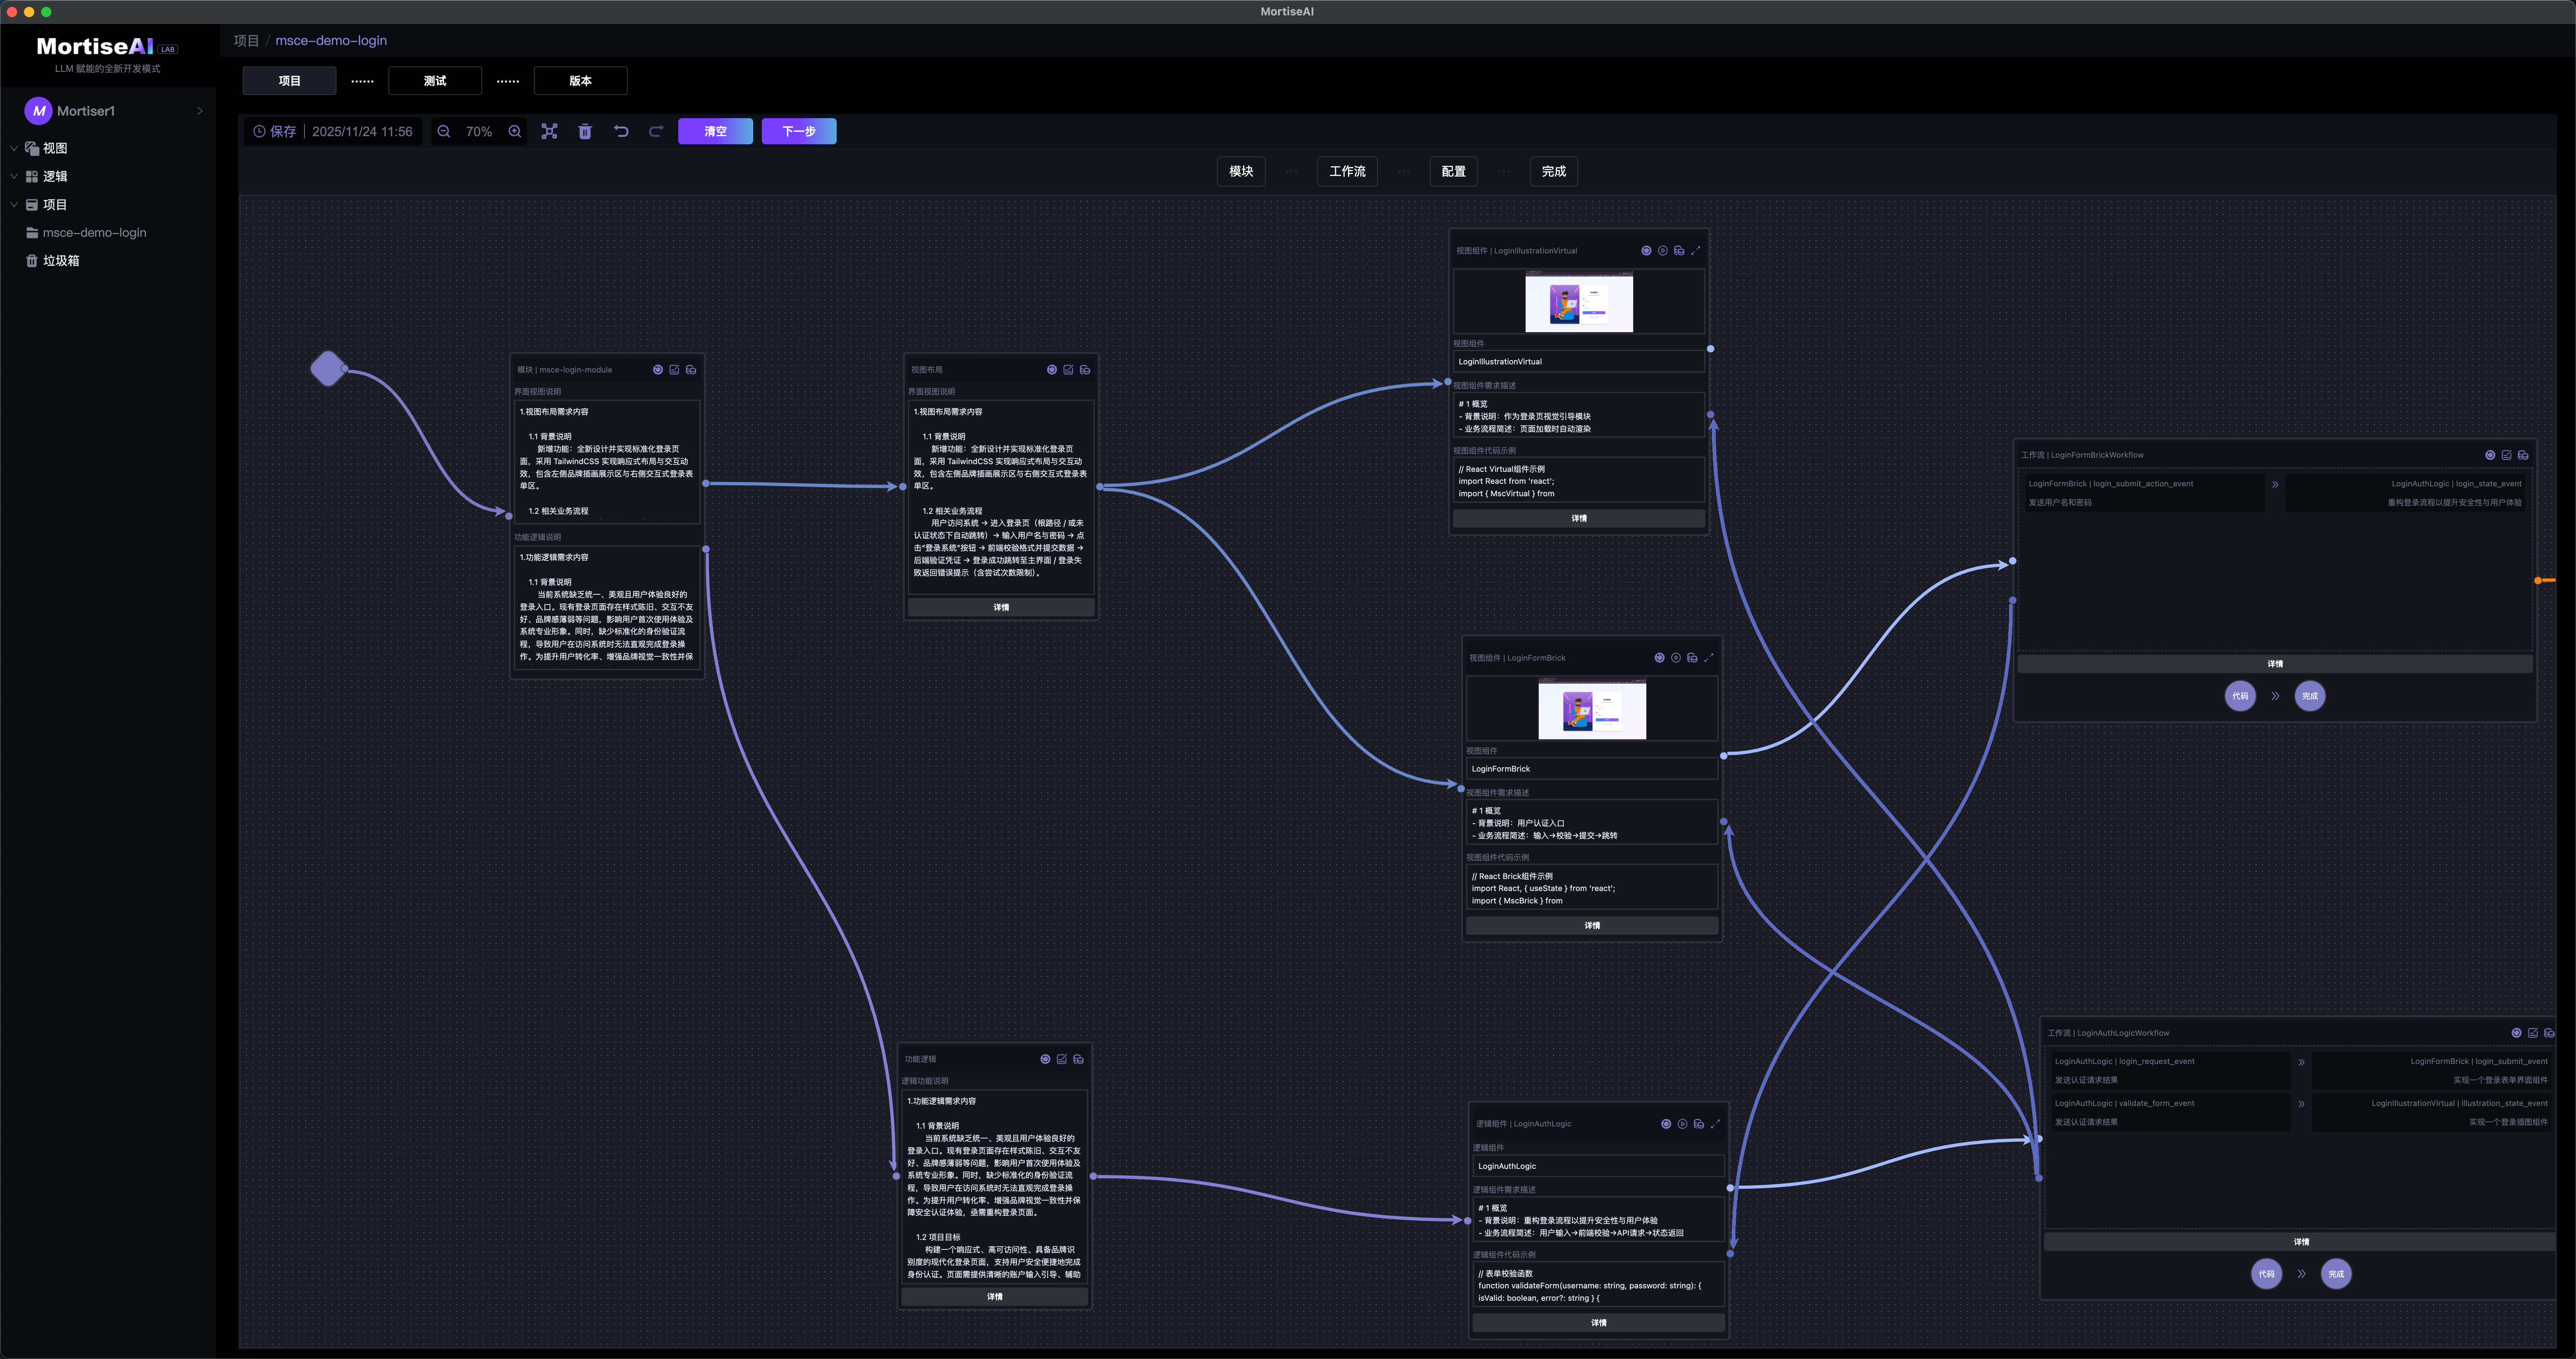2576x1359 pixels.
Task: Collapse the 逻辑 tree section
Action: coord(14,176)
